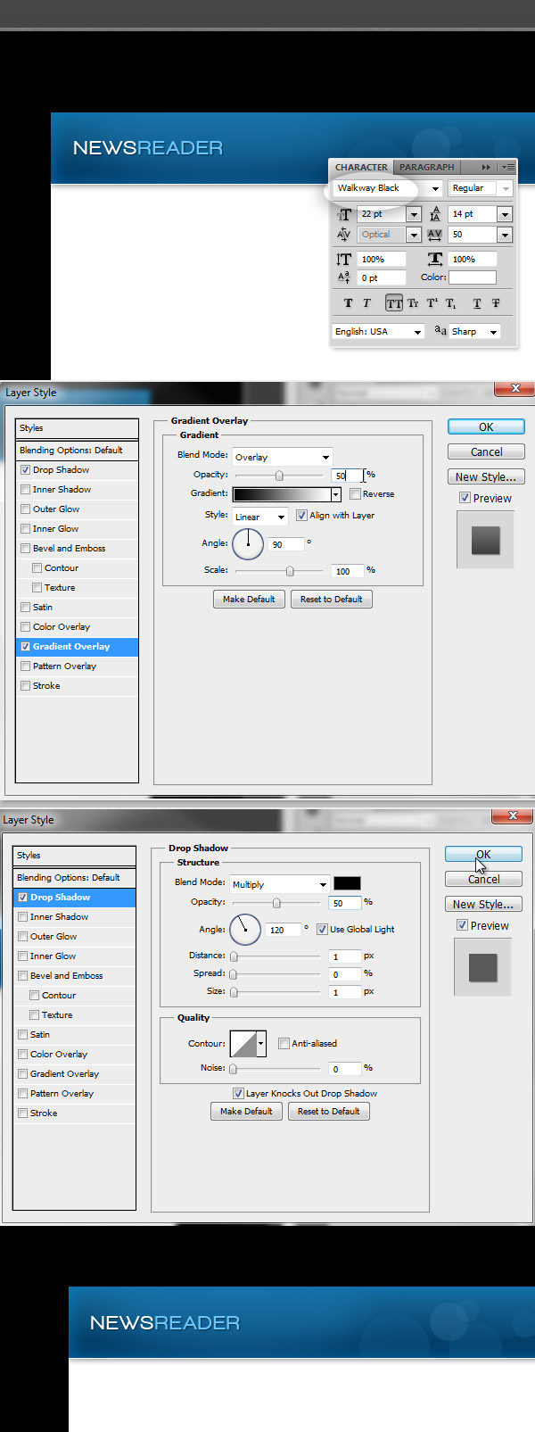Click the anti-aliasing aa icon
The image size is (535, 1432).
(440, 330)
